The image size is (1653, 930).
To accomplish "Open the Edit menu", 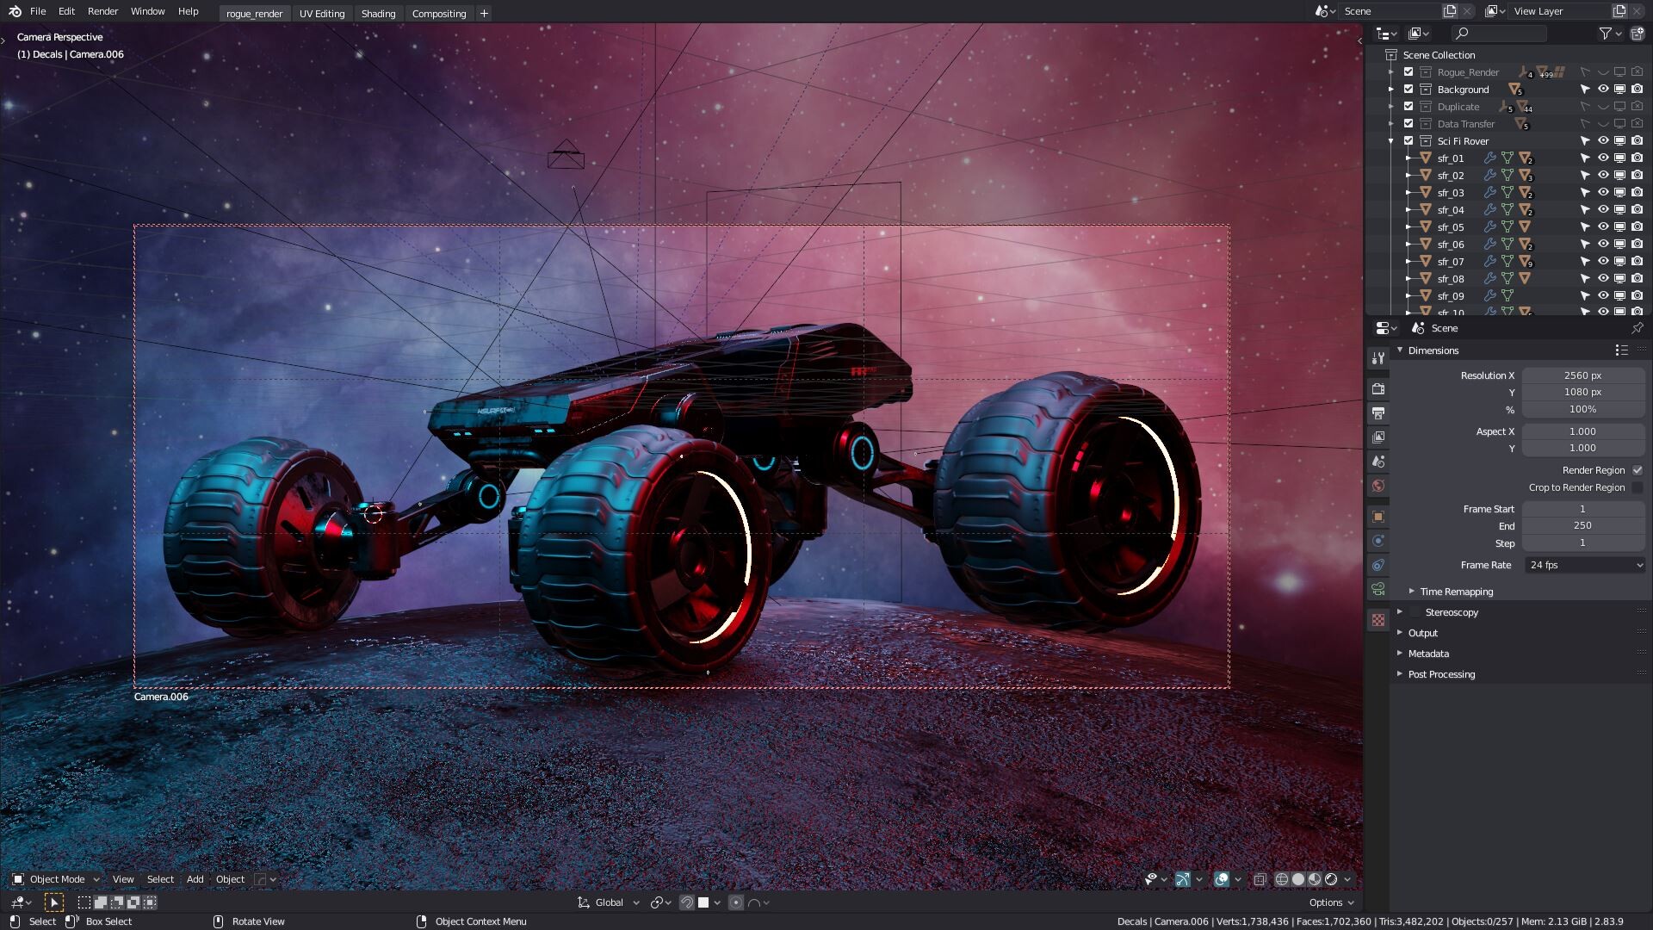I will 66,11.
